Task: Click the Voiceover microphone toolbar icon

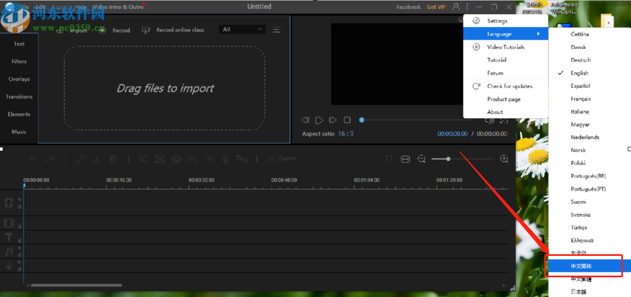Action: pyautogui.click(x=225, y=159)
